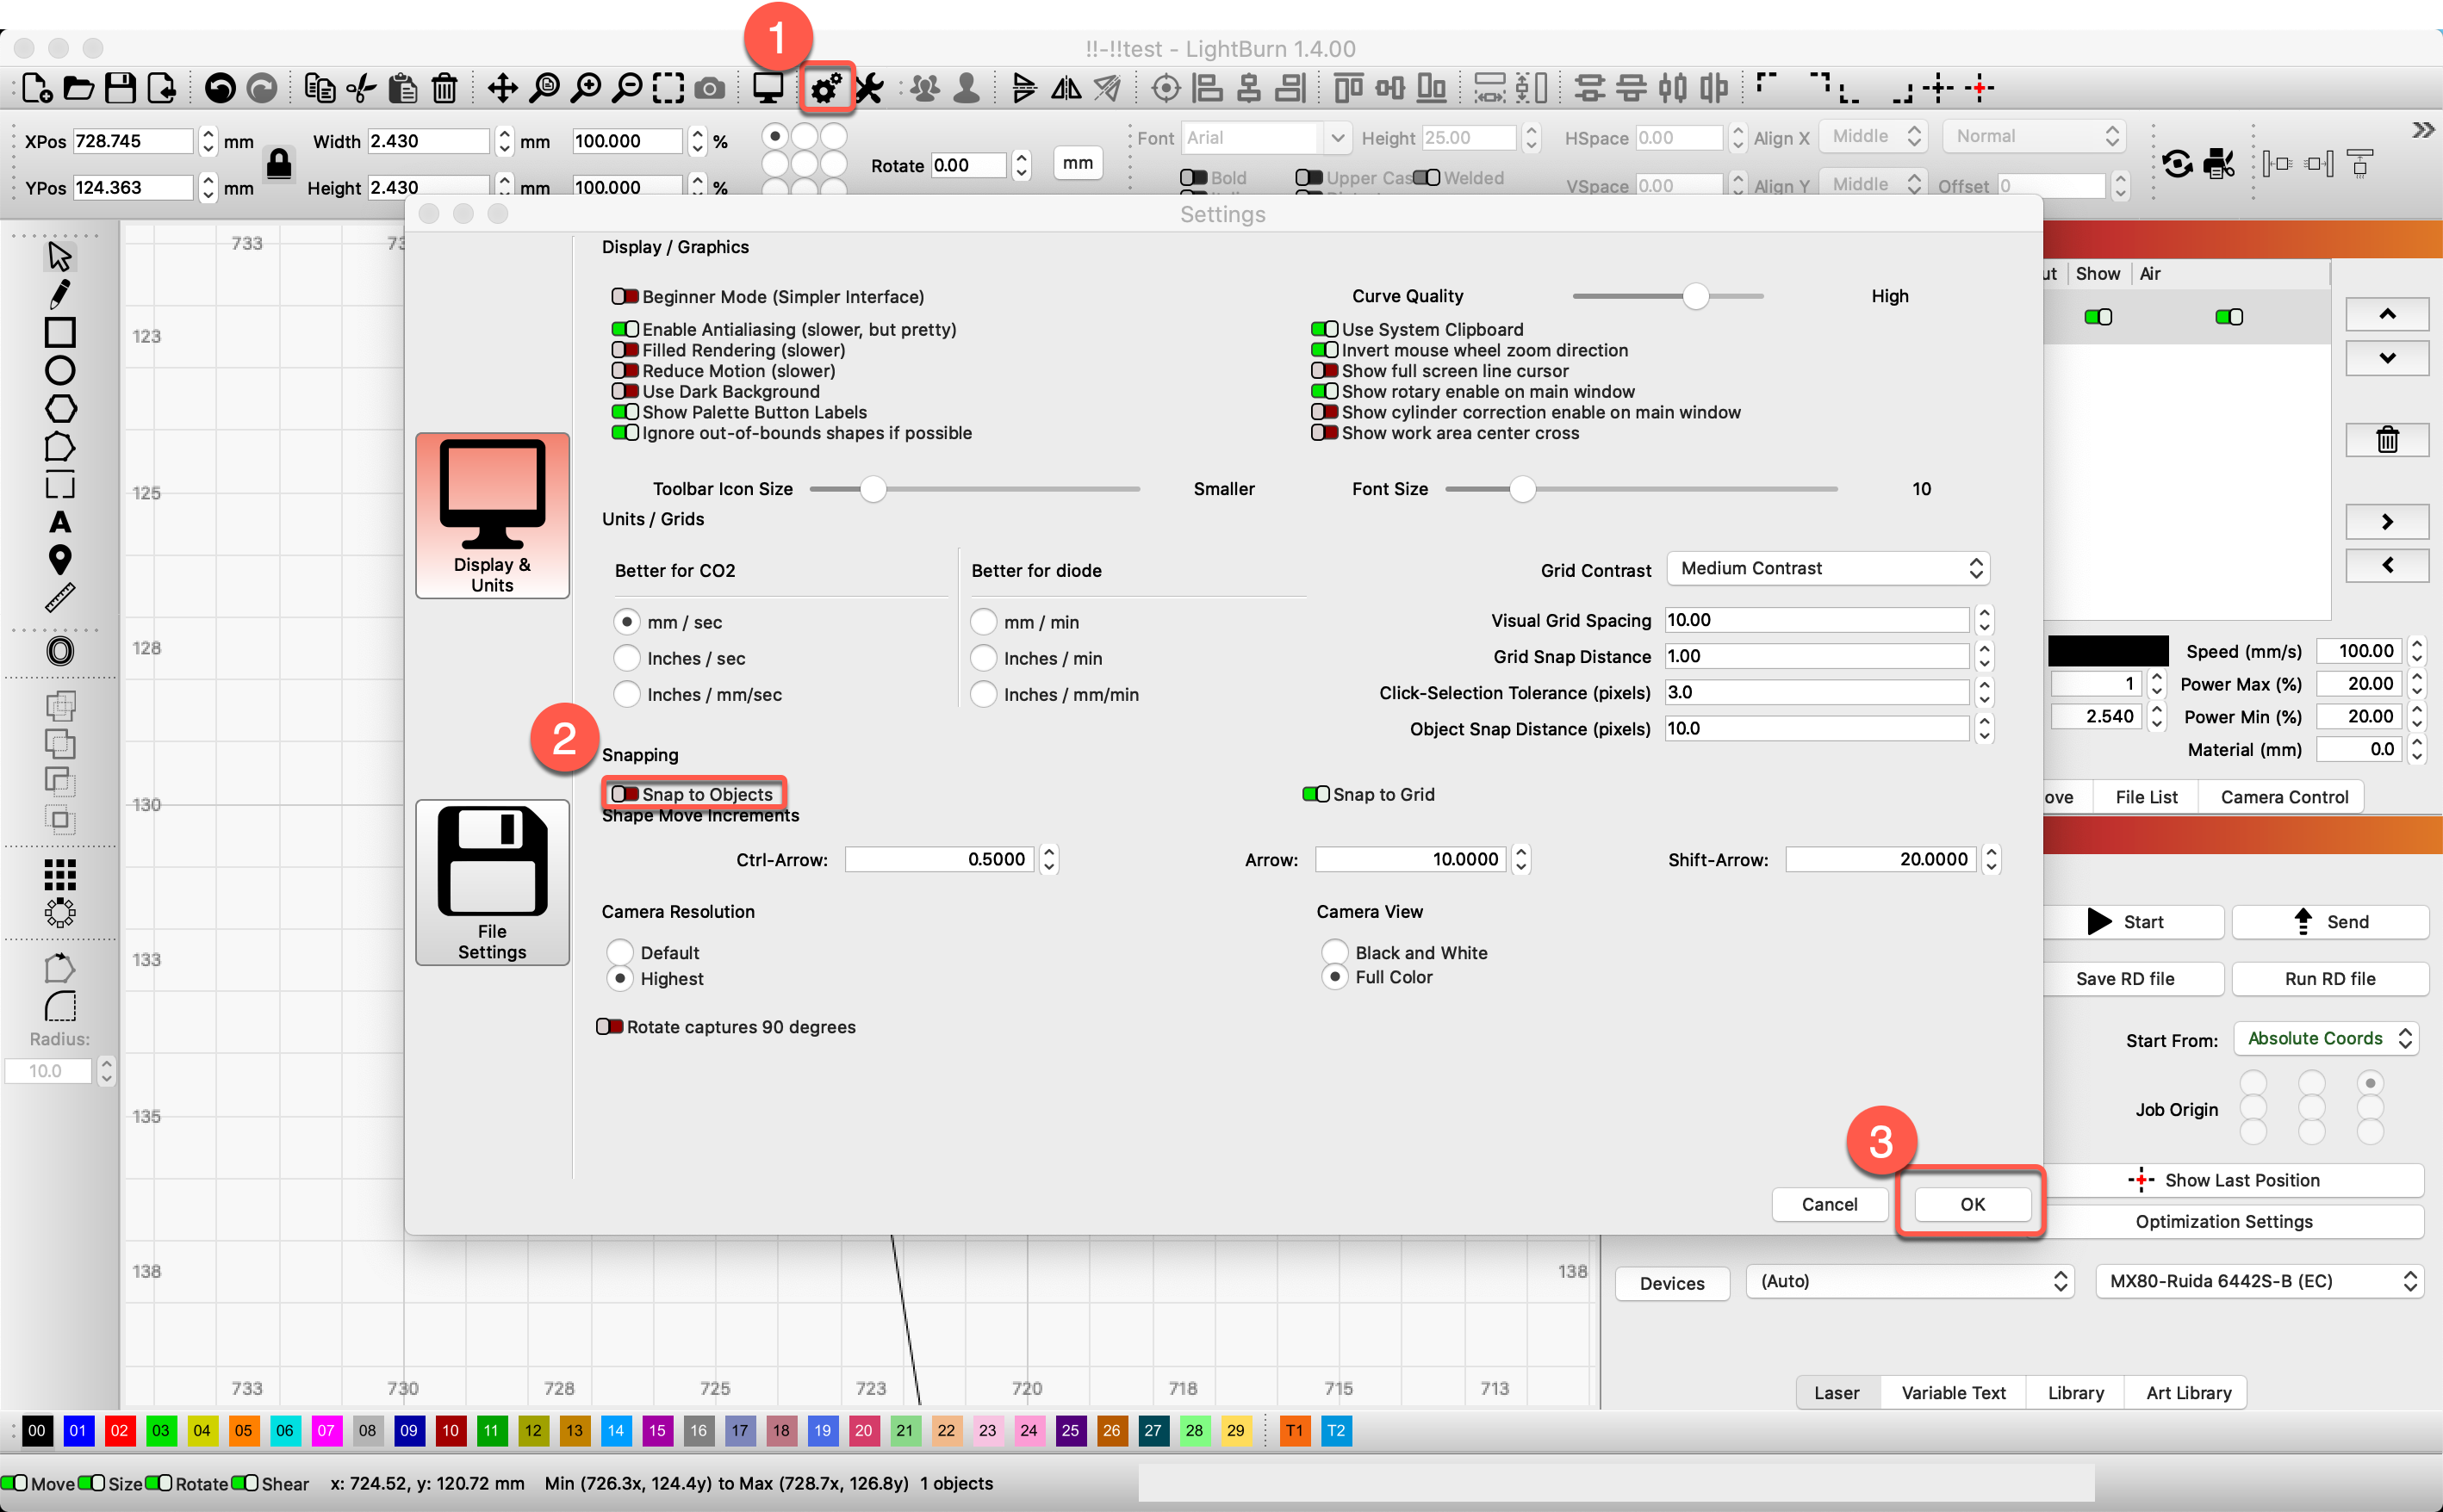Toggle Enable Antialiasing switch
This screenshot has height=1512, width=2443.
(625, 329)
